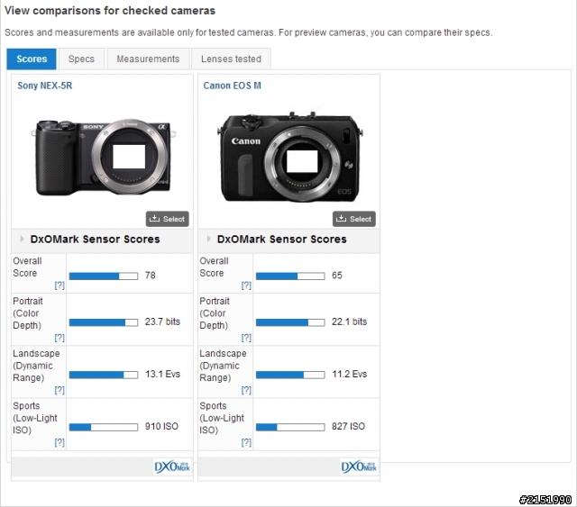Open the Measurements tab
Viewport: 577px width, 507px height.
click(148, 59)
